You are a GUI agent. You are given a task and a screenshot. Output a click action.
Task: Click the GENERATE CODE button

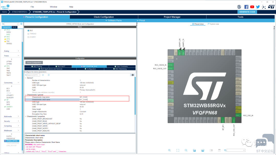click(x=247, y=12)
